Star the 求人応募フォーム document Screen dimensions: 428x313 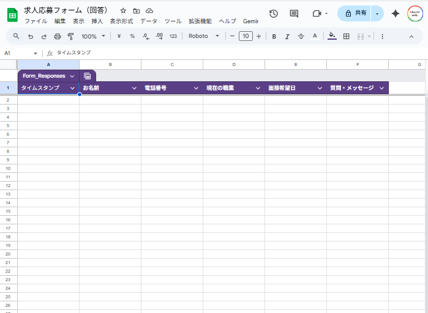pyautogui.click(x=123, y=11)
